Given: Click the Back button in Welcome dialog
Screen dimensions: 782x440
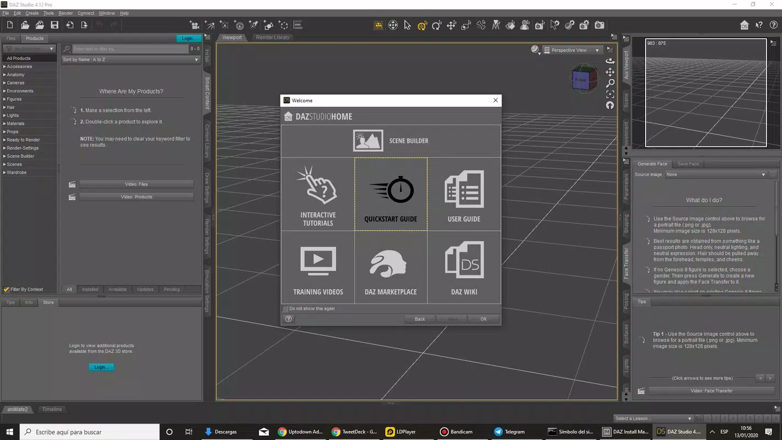Looking at the screenshot, I should (420, 319).
